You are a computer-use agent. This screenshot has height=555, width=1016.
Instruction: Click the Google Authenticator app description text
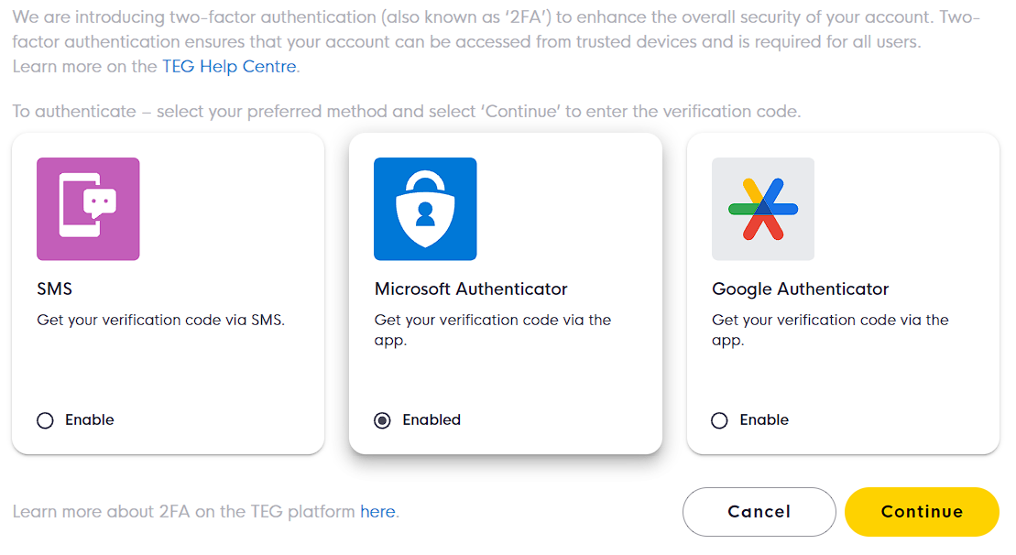[830, 331]
